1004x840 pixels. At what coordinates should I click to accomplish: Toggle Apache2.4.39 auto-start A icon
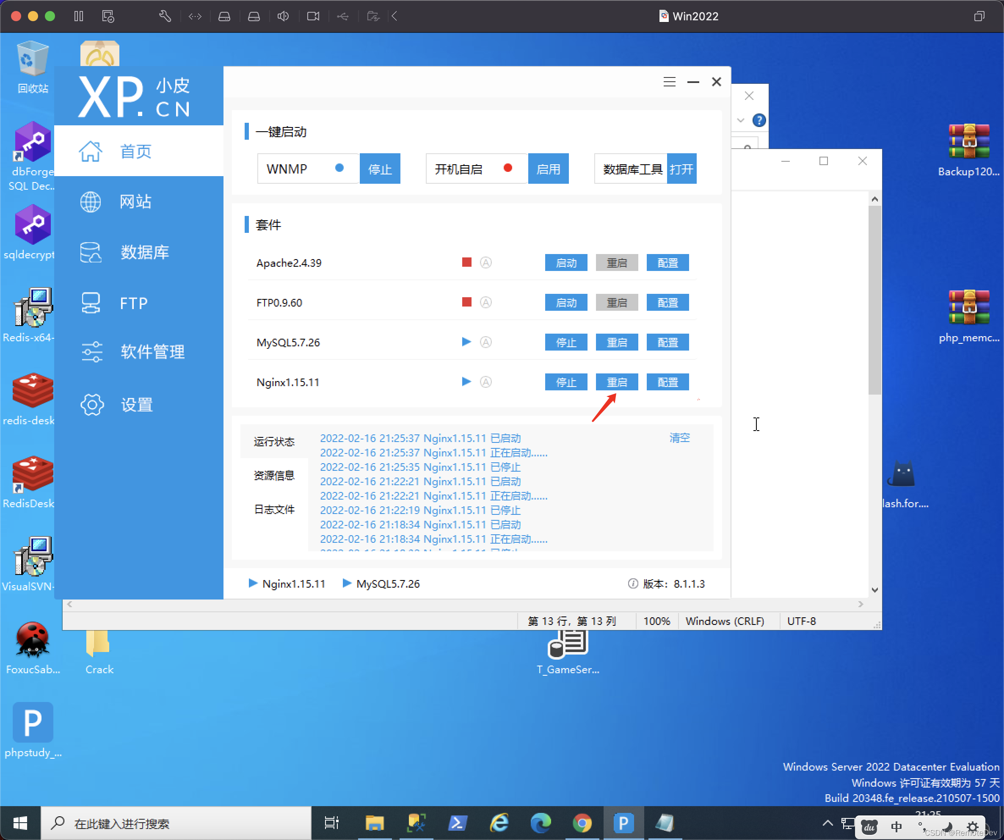click(x=486, y=262)
